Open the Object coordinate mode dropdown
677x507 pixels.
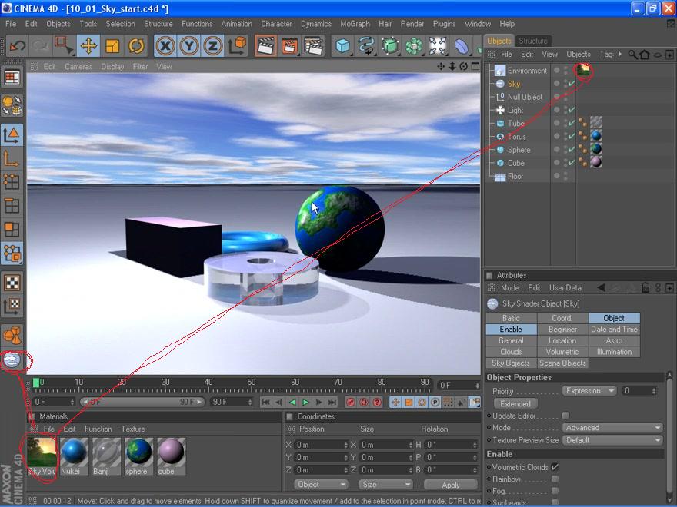click(x=321, y=485)
